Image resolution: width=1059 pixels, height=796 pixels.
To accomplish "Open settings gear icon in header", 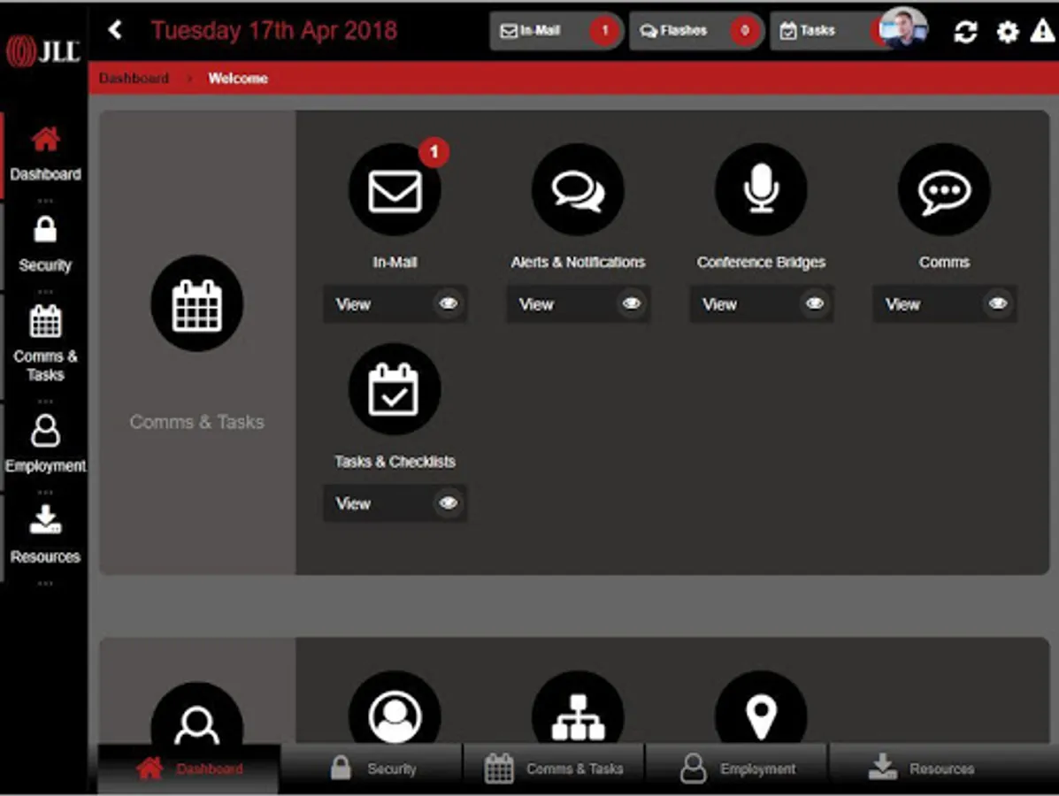I will (x=1007, y=32).
